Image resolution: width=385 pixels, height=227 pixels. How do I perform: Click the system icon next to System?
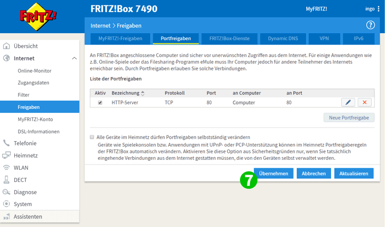tap(6, 204)
